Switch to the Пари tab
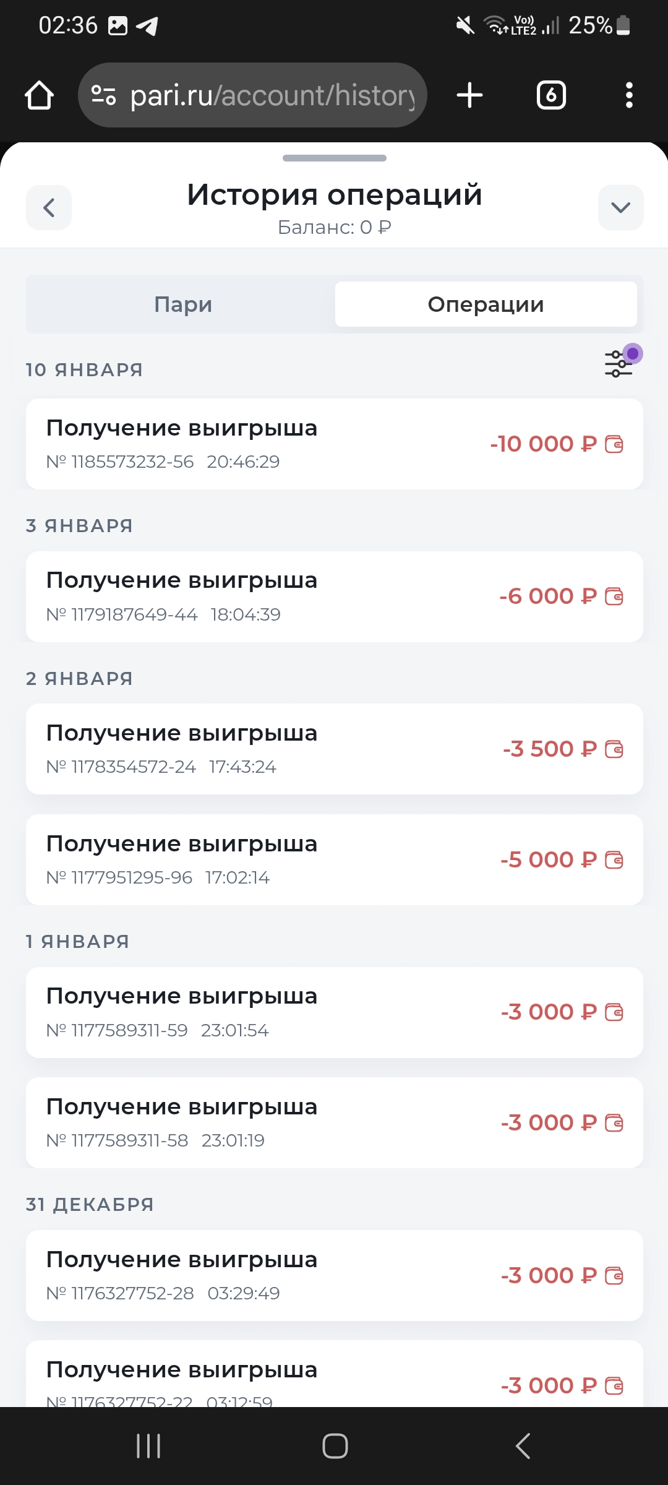668x1485 pixels. [183, 304]
